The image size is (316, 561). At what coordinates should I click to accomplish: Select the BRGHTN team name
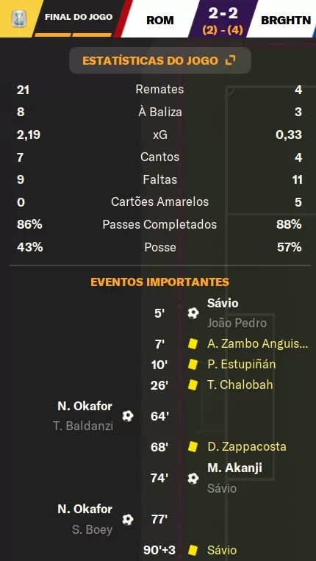point(286,21)
